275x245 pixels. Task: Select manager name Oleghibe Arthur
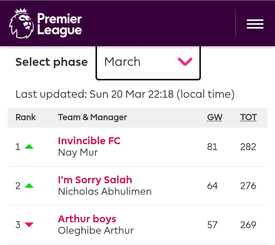[96, 231]
